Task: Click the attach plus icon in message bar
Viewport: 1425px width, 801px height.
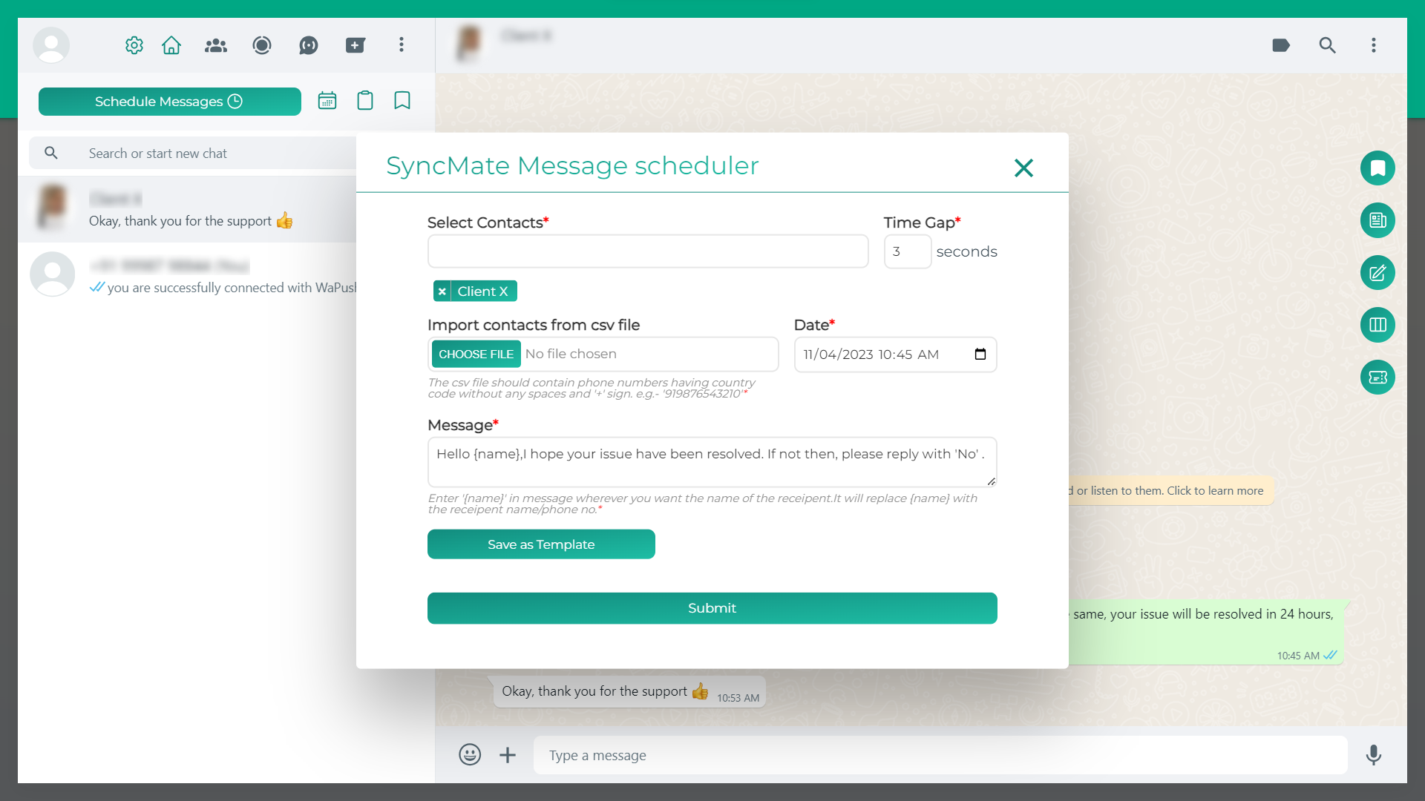Action: 508,755
